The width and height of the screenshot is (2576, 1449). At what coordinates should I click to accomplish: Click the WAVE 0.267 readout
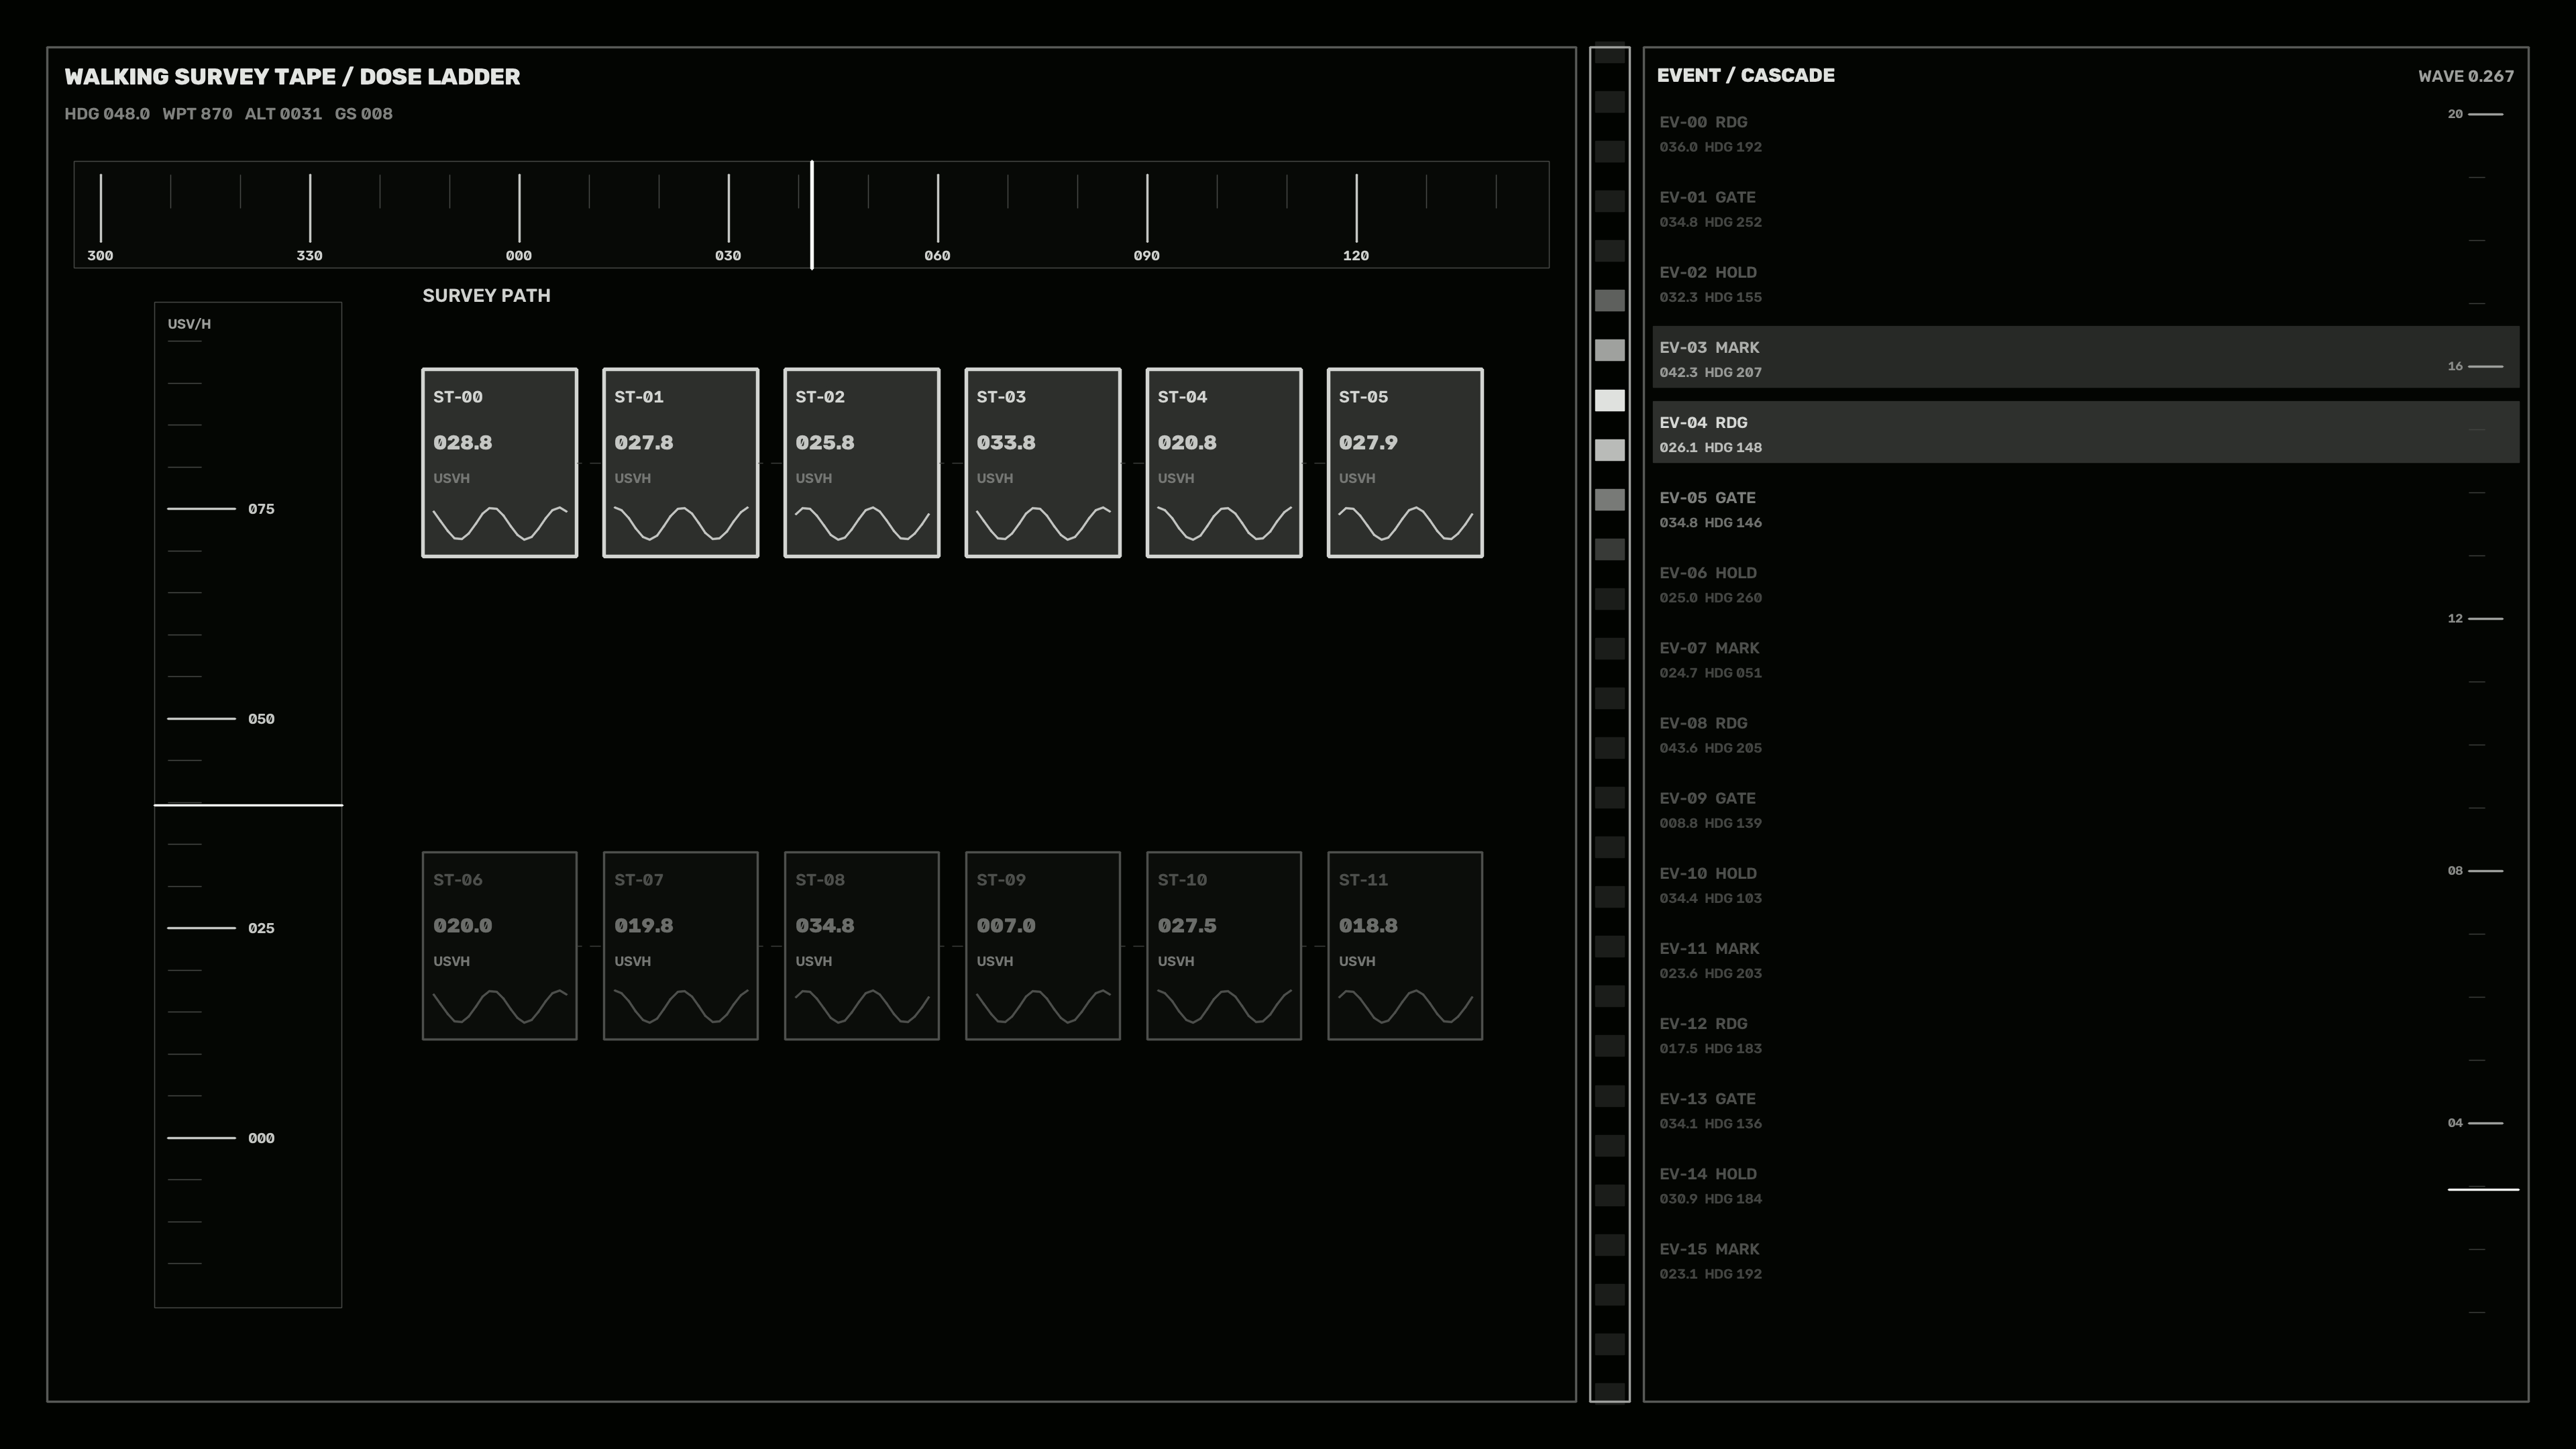pyautogui.click(x=2465, y=76)
